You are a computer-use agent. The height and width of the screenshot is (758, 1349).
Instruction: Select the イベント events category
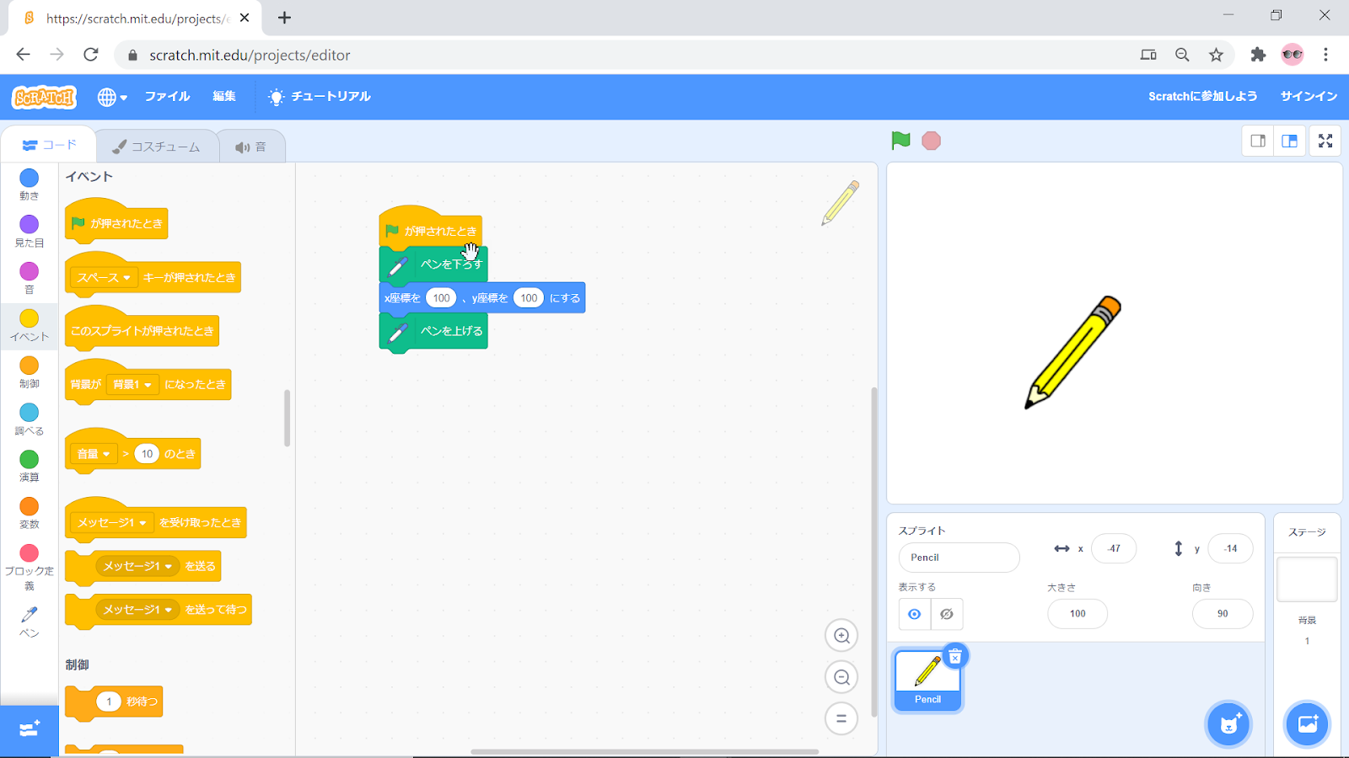pos(29,324)
